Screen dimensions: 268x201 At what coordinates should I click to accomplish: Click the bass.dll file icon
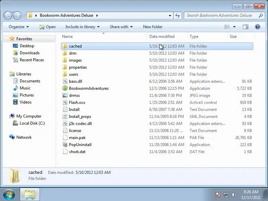[65, 81]
